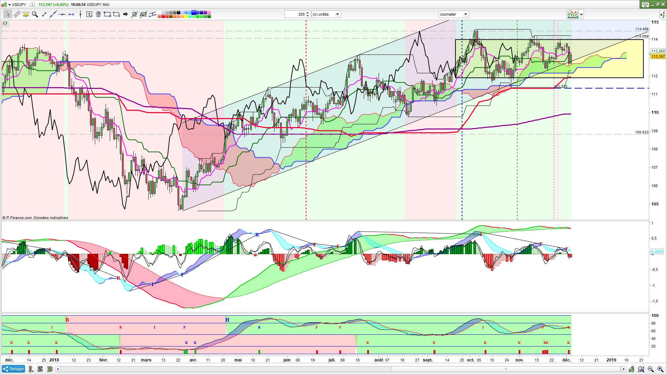Pick the ruler measurement tool
667x375 pixels.
tap(17, 14)
